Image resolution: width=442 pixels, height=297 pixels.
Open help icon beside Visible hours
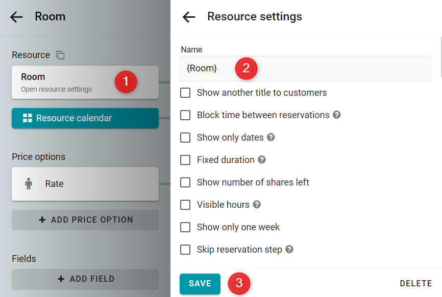tap(257, 204)
